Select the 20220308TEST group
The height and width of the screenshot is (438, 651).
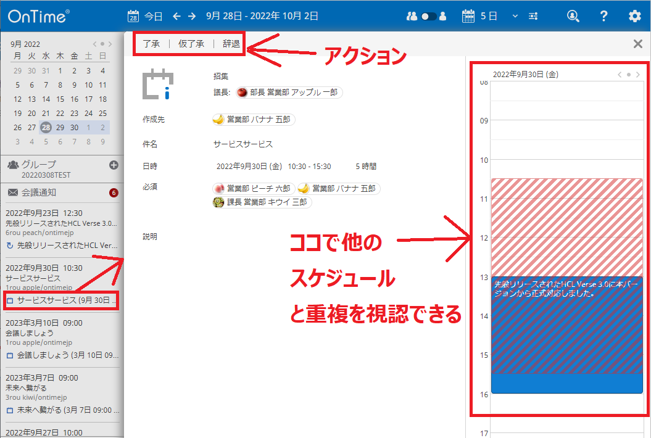click(46, 175)
